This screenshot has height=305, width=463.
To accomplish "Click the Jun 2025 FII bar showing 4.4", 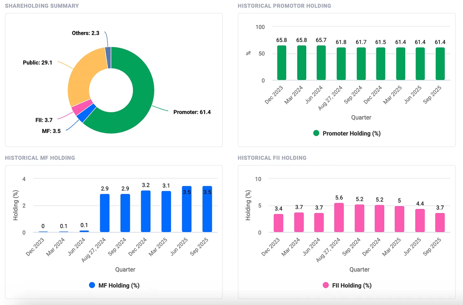I will point(420,221).
